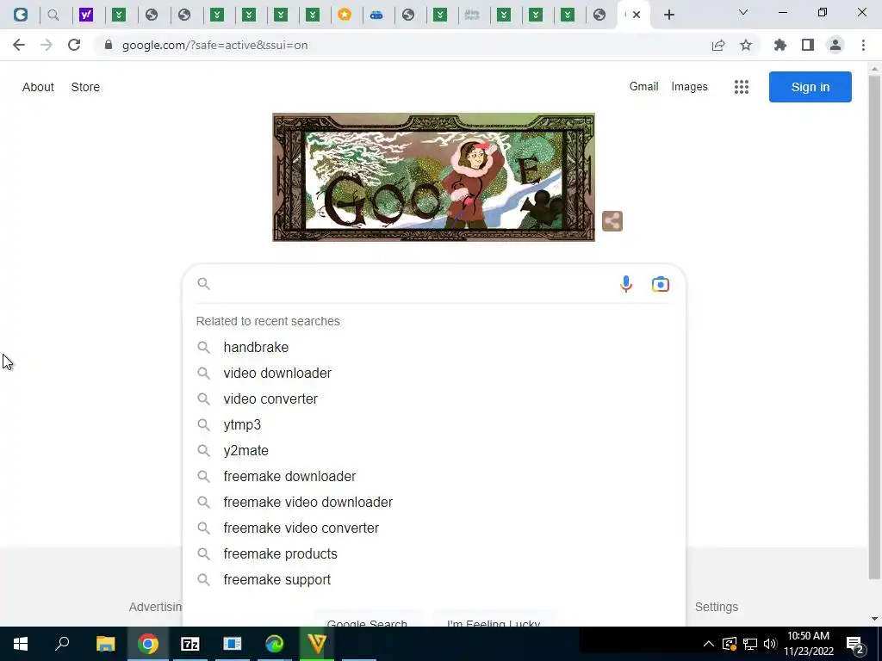Open the blue car icon tab

[376, 15]
